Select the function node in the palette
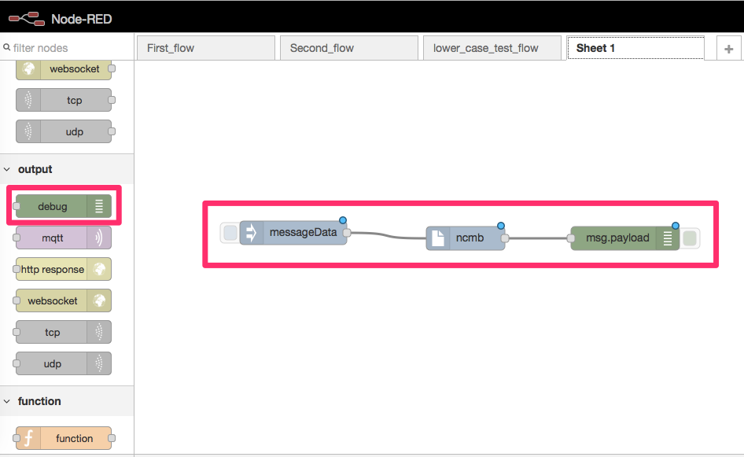Viewport: 744px width, 457px height. (x=63, y=438)
